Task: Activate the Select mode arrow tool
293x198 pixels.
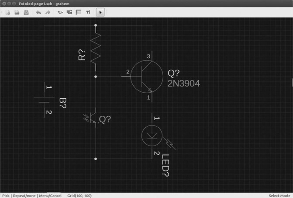Action: [100, 12]
